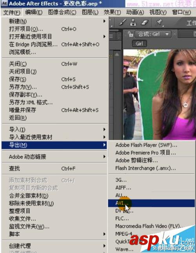
Task: Choose 监视文件夹(W)... menu item
Action: pyautogui.click(x=54, y=227)
